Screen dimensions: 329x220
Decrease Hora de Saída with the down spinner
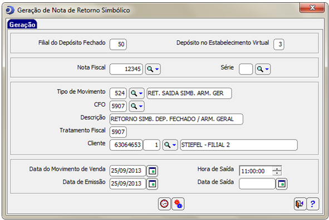pos(277,173)
